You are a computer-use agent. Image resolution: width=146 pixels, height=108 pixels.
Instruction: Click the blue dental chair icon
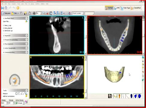[x=55, y=13]
